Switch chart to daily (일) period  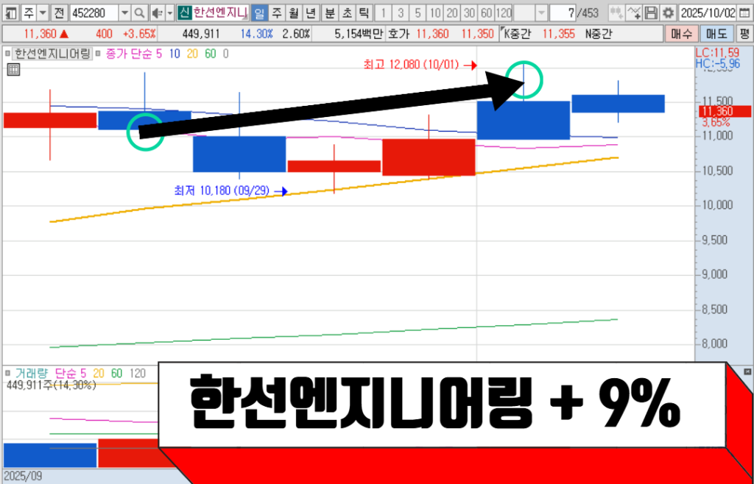(x=258, y=13)
